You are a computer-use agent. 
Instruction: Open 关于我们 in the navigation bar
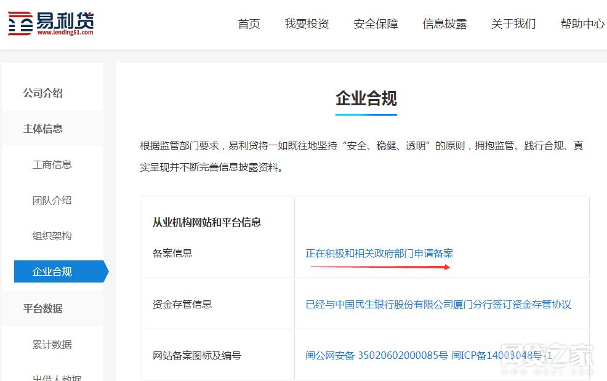[x=513, y=23]
